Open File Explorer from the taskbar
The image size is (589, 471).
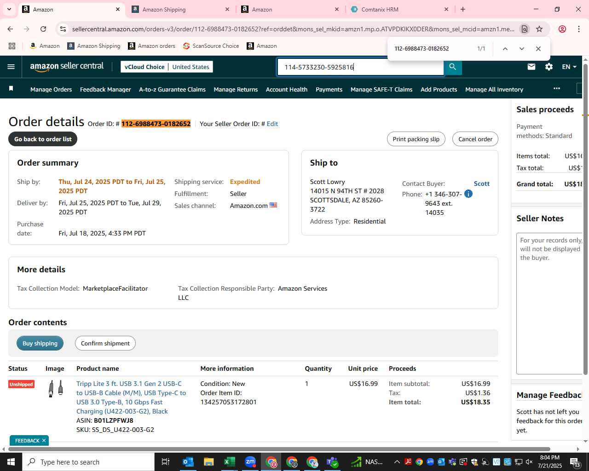point(209,462)
